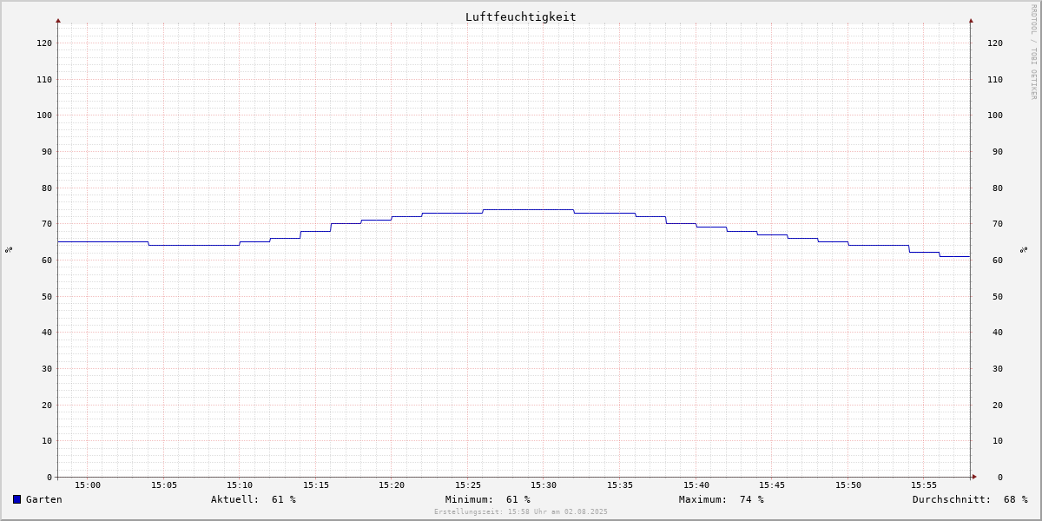Click the right axis 30 label

[998, 368]
